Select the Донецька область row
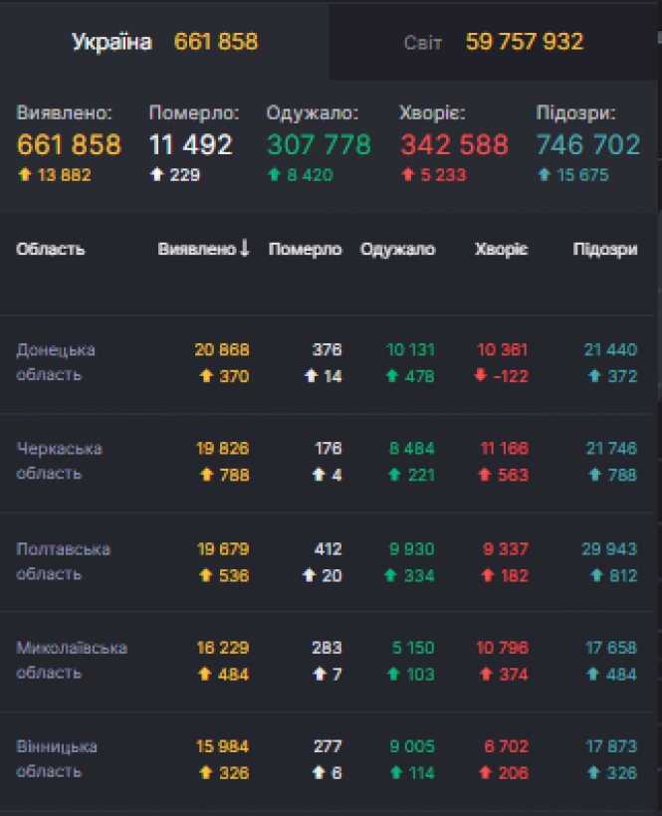The image size is (662, 816). click(56, 363)
